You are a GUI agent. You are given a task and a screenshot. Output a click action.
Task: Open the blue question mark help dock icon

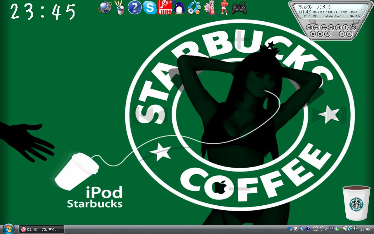click(135, 7)
